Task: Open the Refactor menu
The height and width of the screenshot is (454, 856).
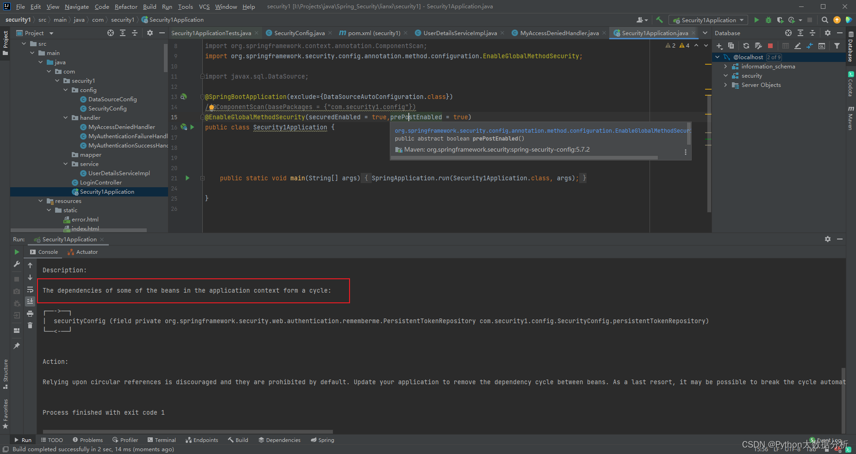Action: pos(126,6)
